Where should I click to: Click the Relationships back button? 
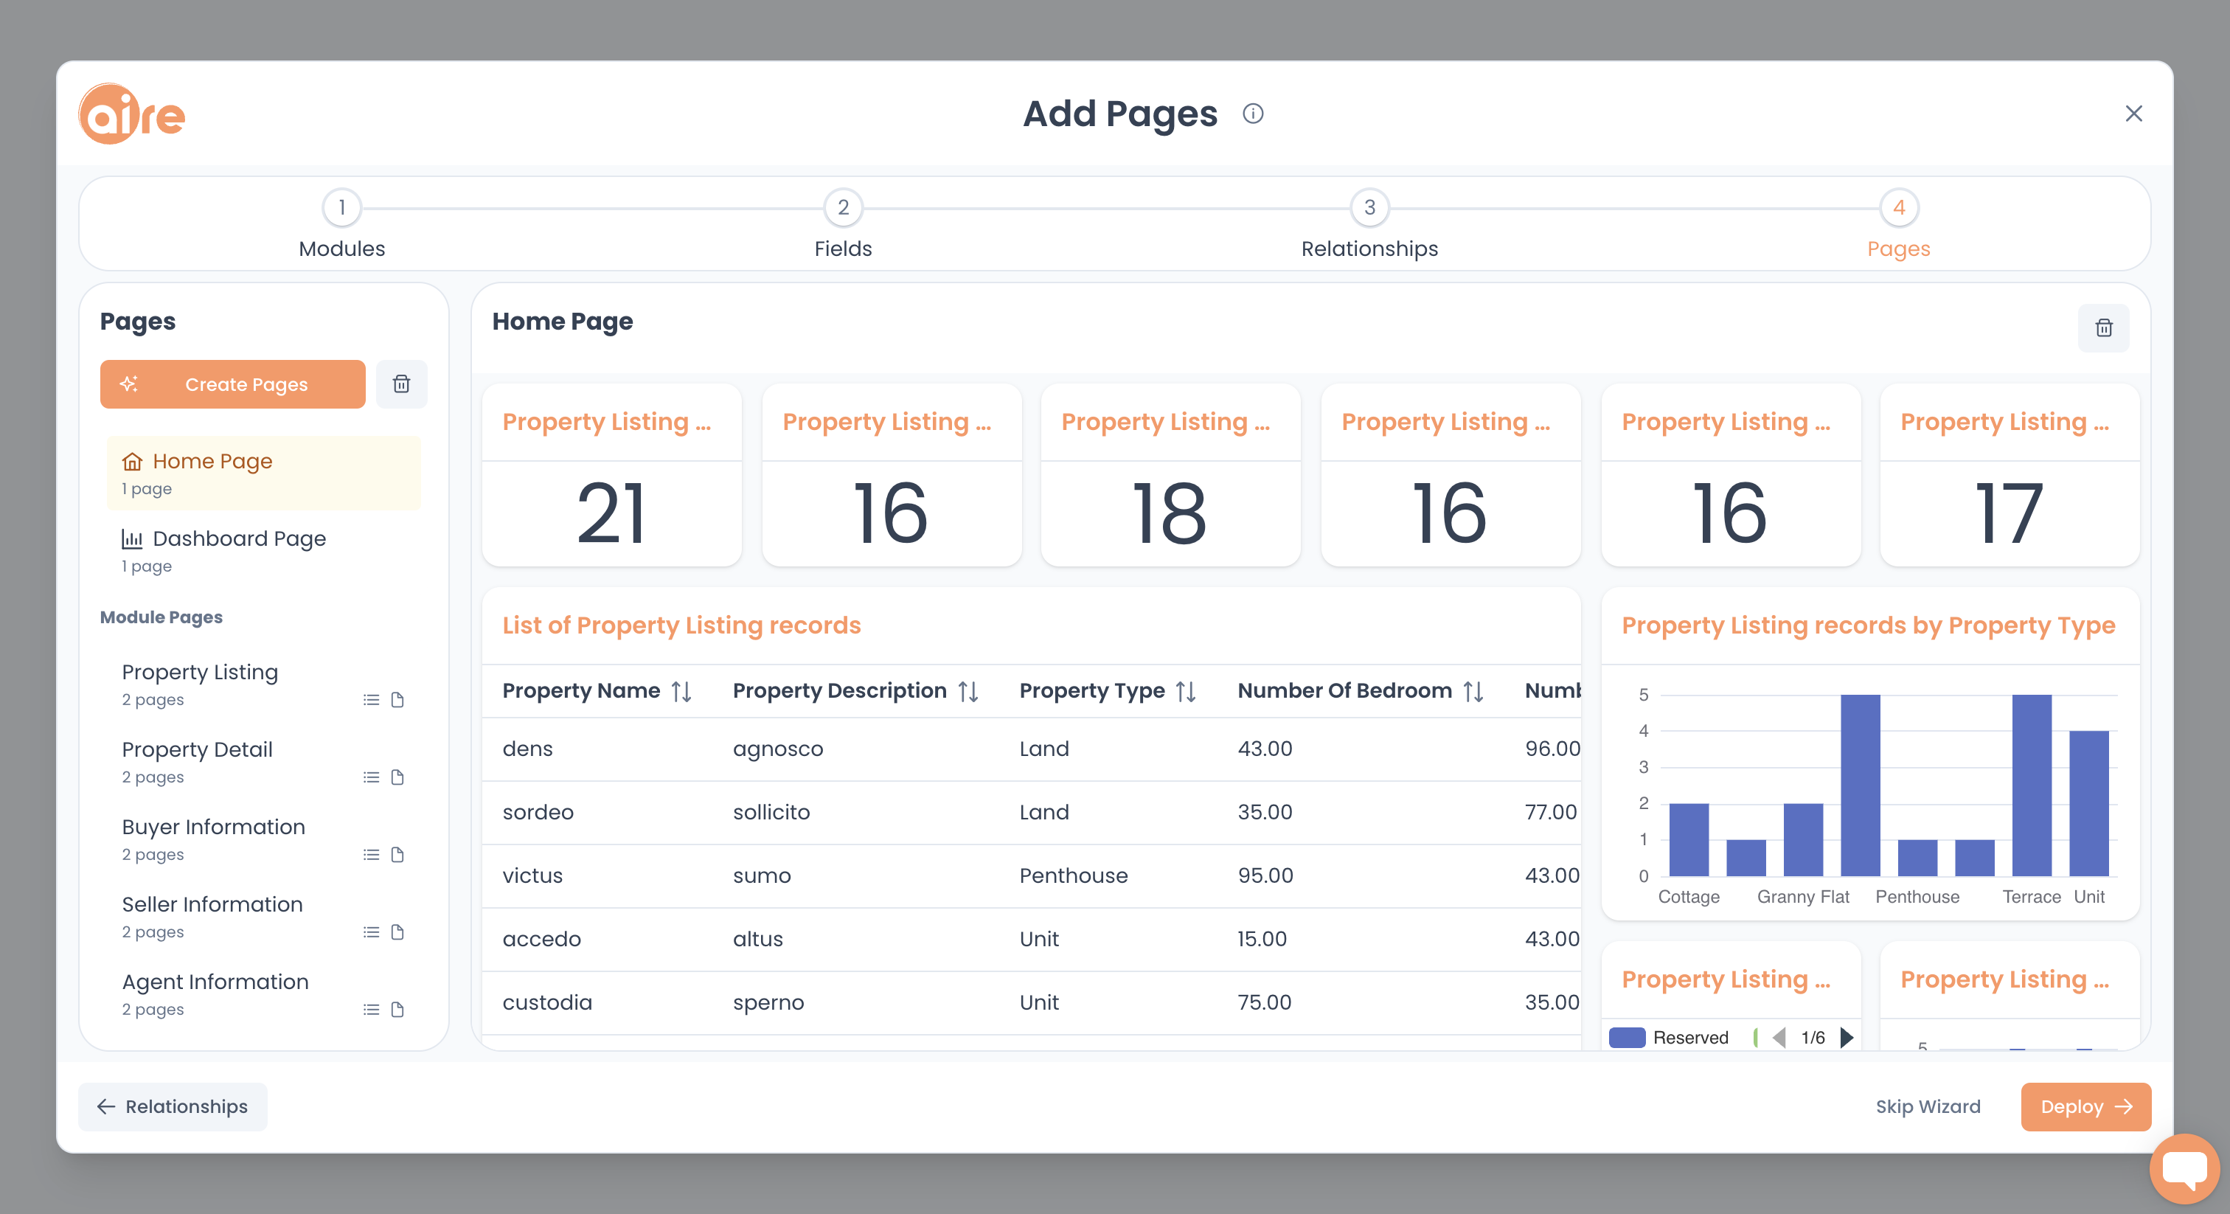click(173, 1106)
